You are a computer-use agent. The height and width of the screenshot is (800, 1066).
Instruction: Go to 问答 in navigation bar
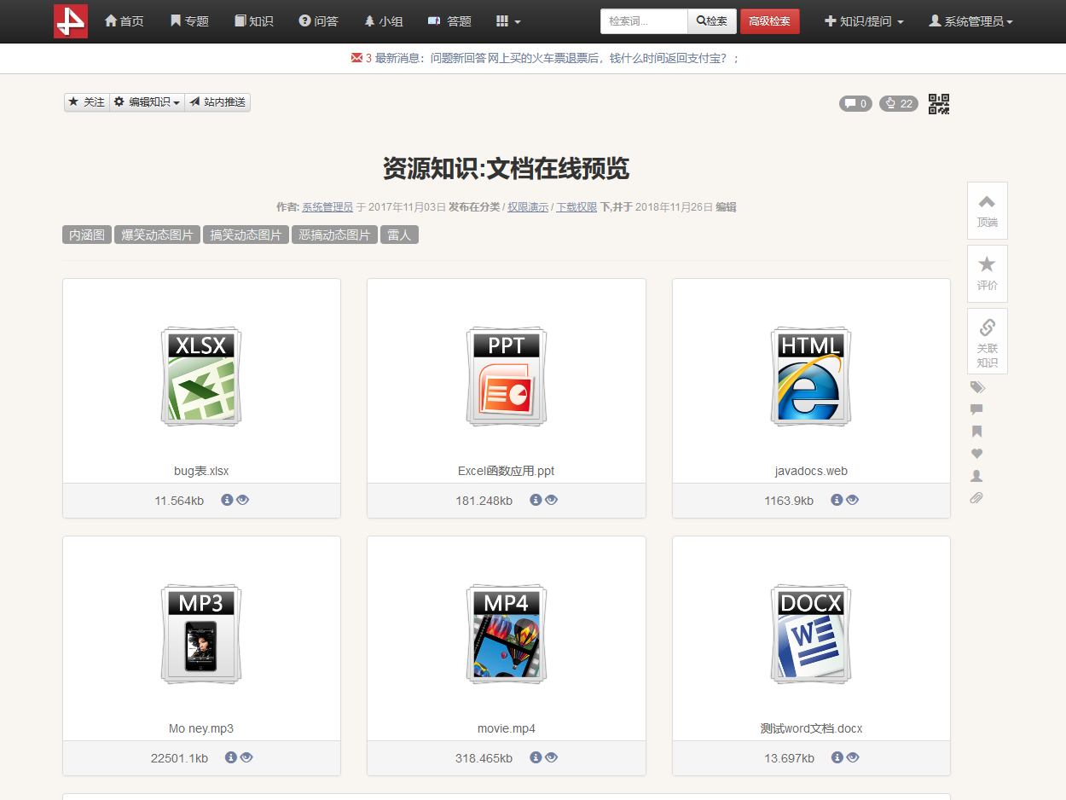tap(318, 21)
